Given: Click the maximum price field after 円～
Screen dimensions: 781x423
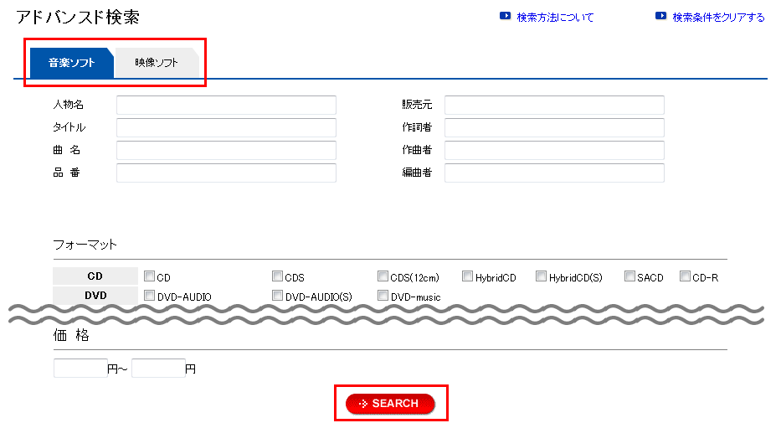Looking at the screenshot, I should click(158, 369).
